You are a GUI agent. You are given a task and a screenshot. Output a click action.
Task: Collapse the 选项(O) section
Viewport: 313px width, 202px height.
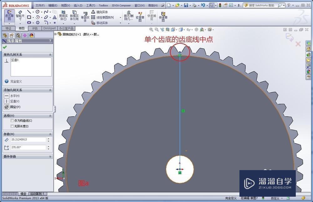pyautogui.click(x=50, y=116)
